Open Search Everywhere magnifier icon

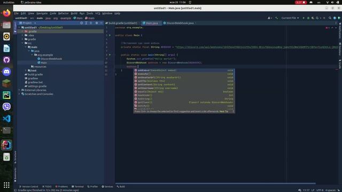(x=330, y=18)
